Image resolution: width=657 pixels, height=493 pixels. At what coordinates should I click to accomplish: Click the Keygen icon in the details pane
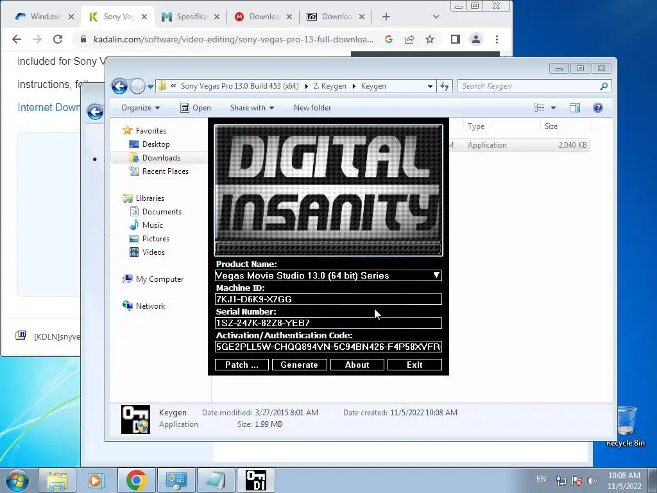pos(135,419)
